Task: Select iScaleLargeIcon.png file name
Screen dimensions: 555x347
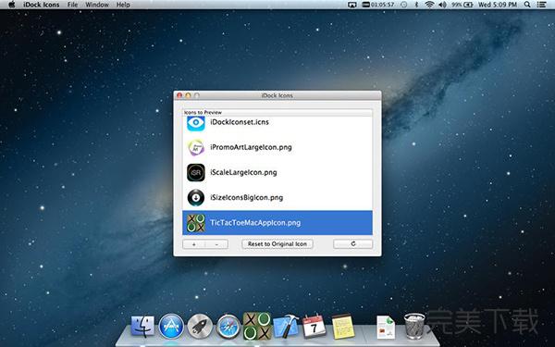Action: click(243, 172)
